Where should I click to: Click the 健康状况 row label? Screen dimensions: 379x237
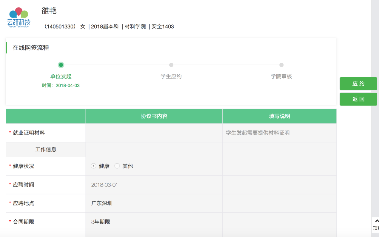click(24, 166)
